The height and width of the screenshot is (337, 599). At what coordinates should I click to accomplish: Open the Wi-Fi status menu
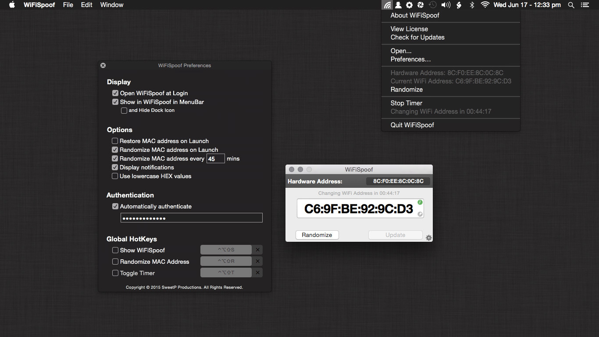point(485,5)
